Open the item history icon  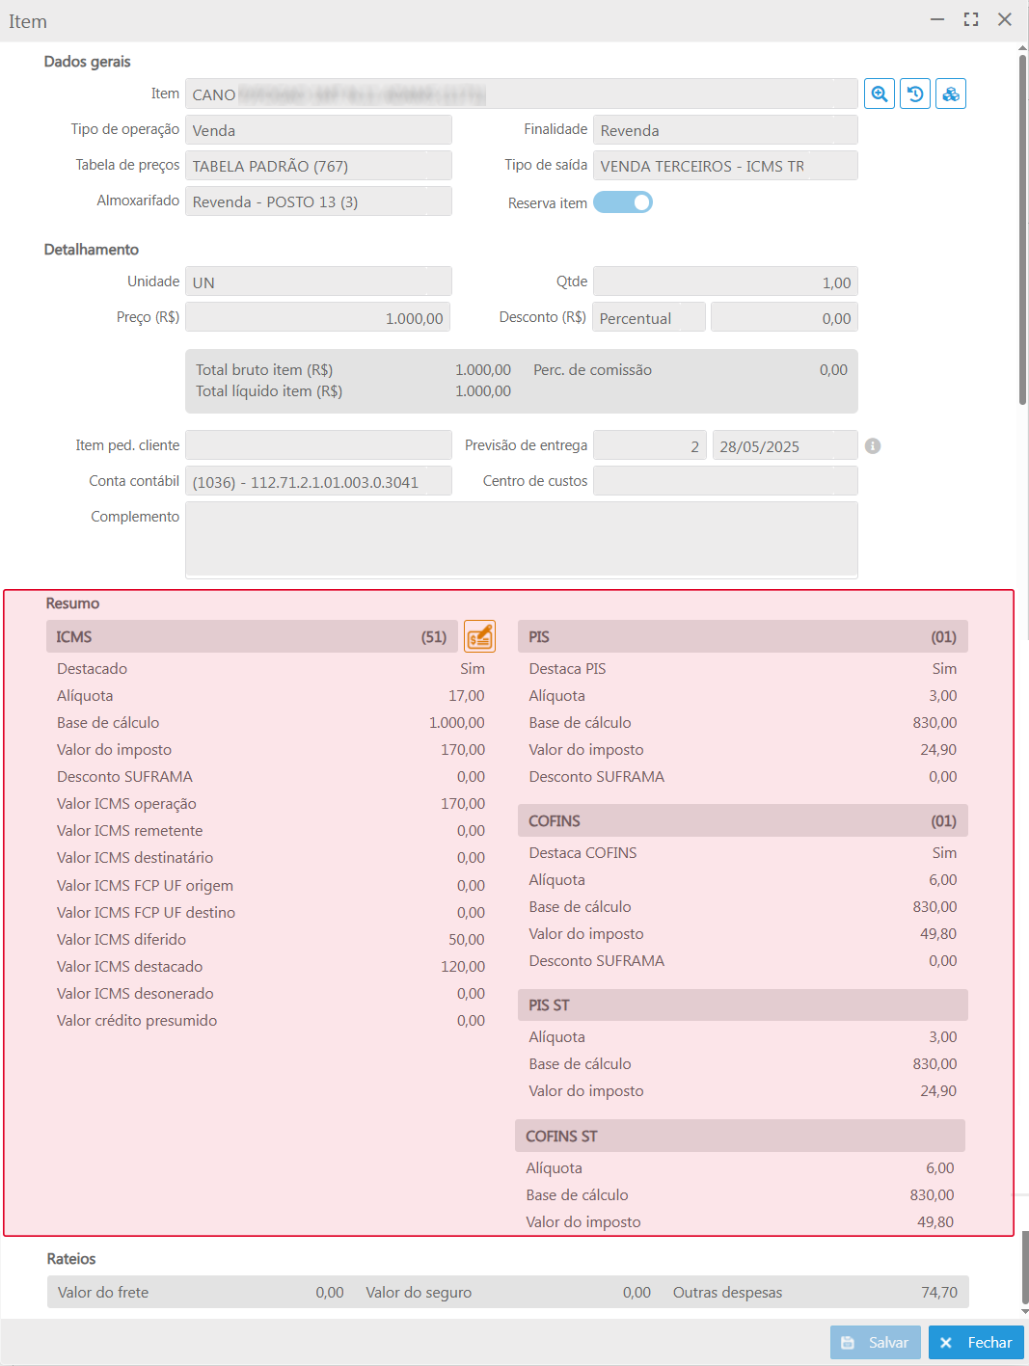click(x=914, y=94)
